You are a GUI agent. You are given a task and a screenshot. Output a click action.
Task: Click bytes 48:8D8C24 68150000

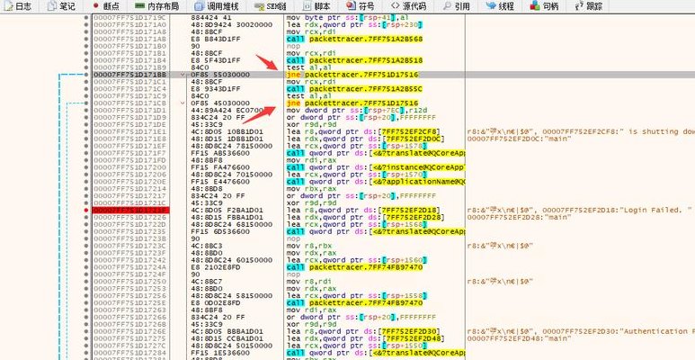click(x=231, y=224)
